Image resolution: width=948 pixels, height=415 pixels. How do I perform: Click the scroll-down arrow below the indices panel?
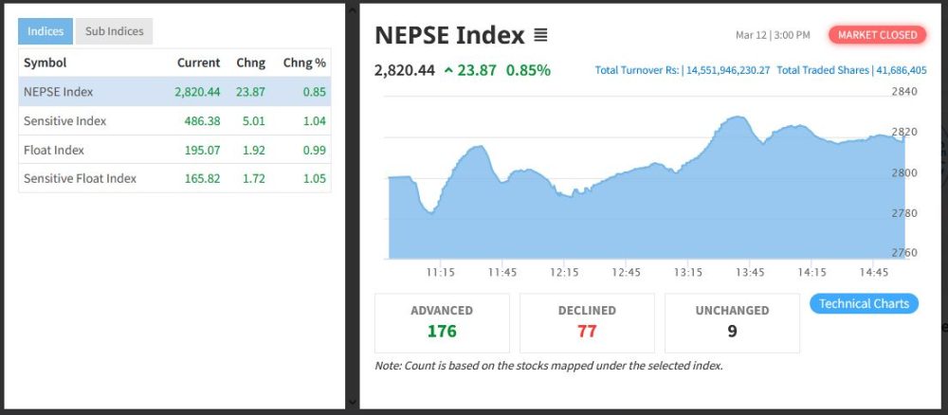point(353,402)
